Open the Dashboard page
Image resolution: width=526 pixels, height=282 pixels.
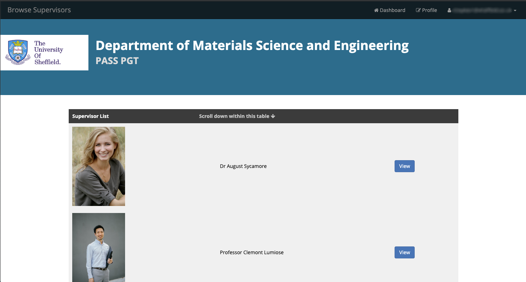(389, 10)
